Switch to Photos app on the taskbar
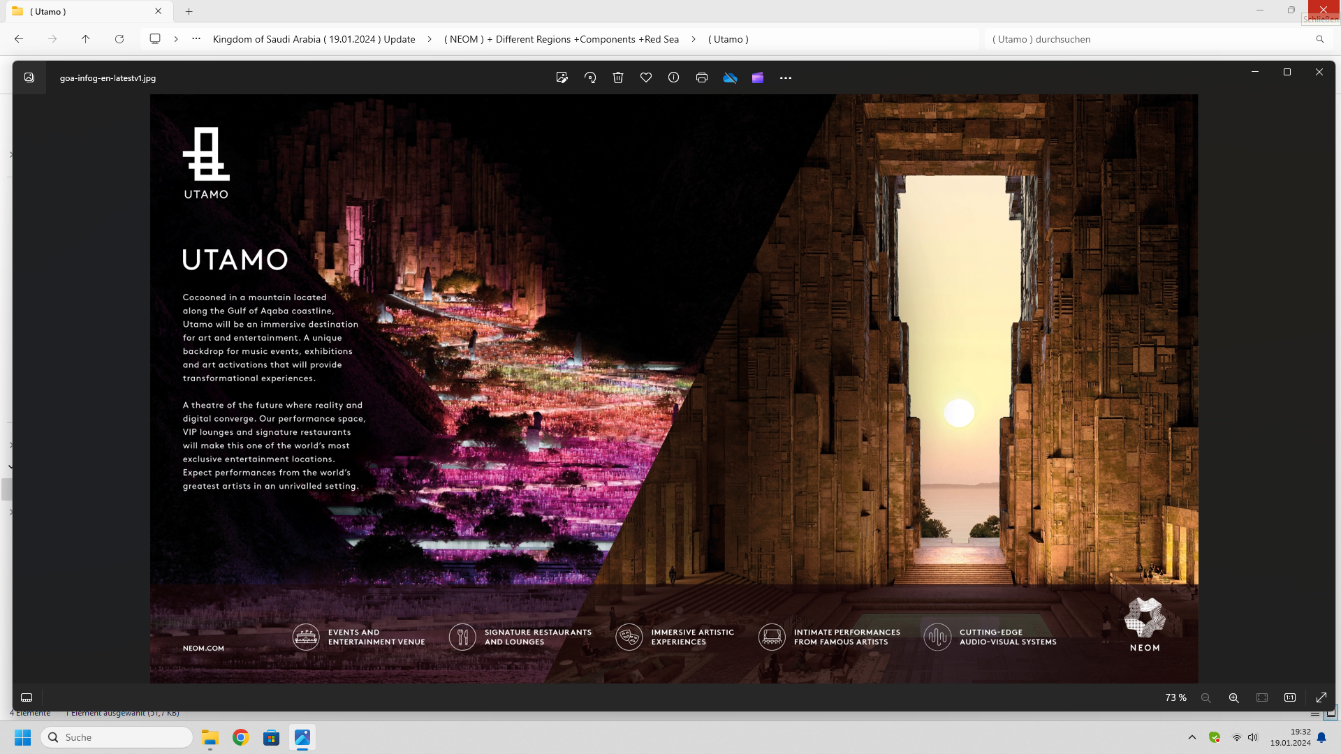Viewport: 1341px width, 754px height. [302, 737]
